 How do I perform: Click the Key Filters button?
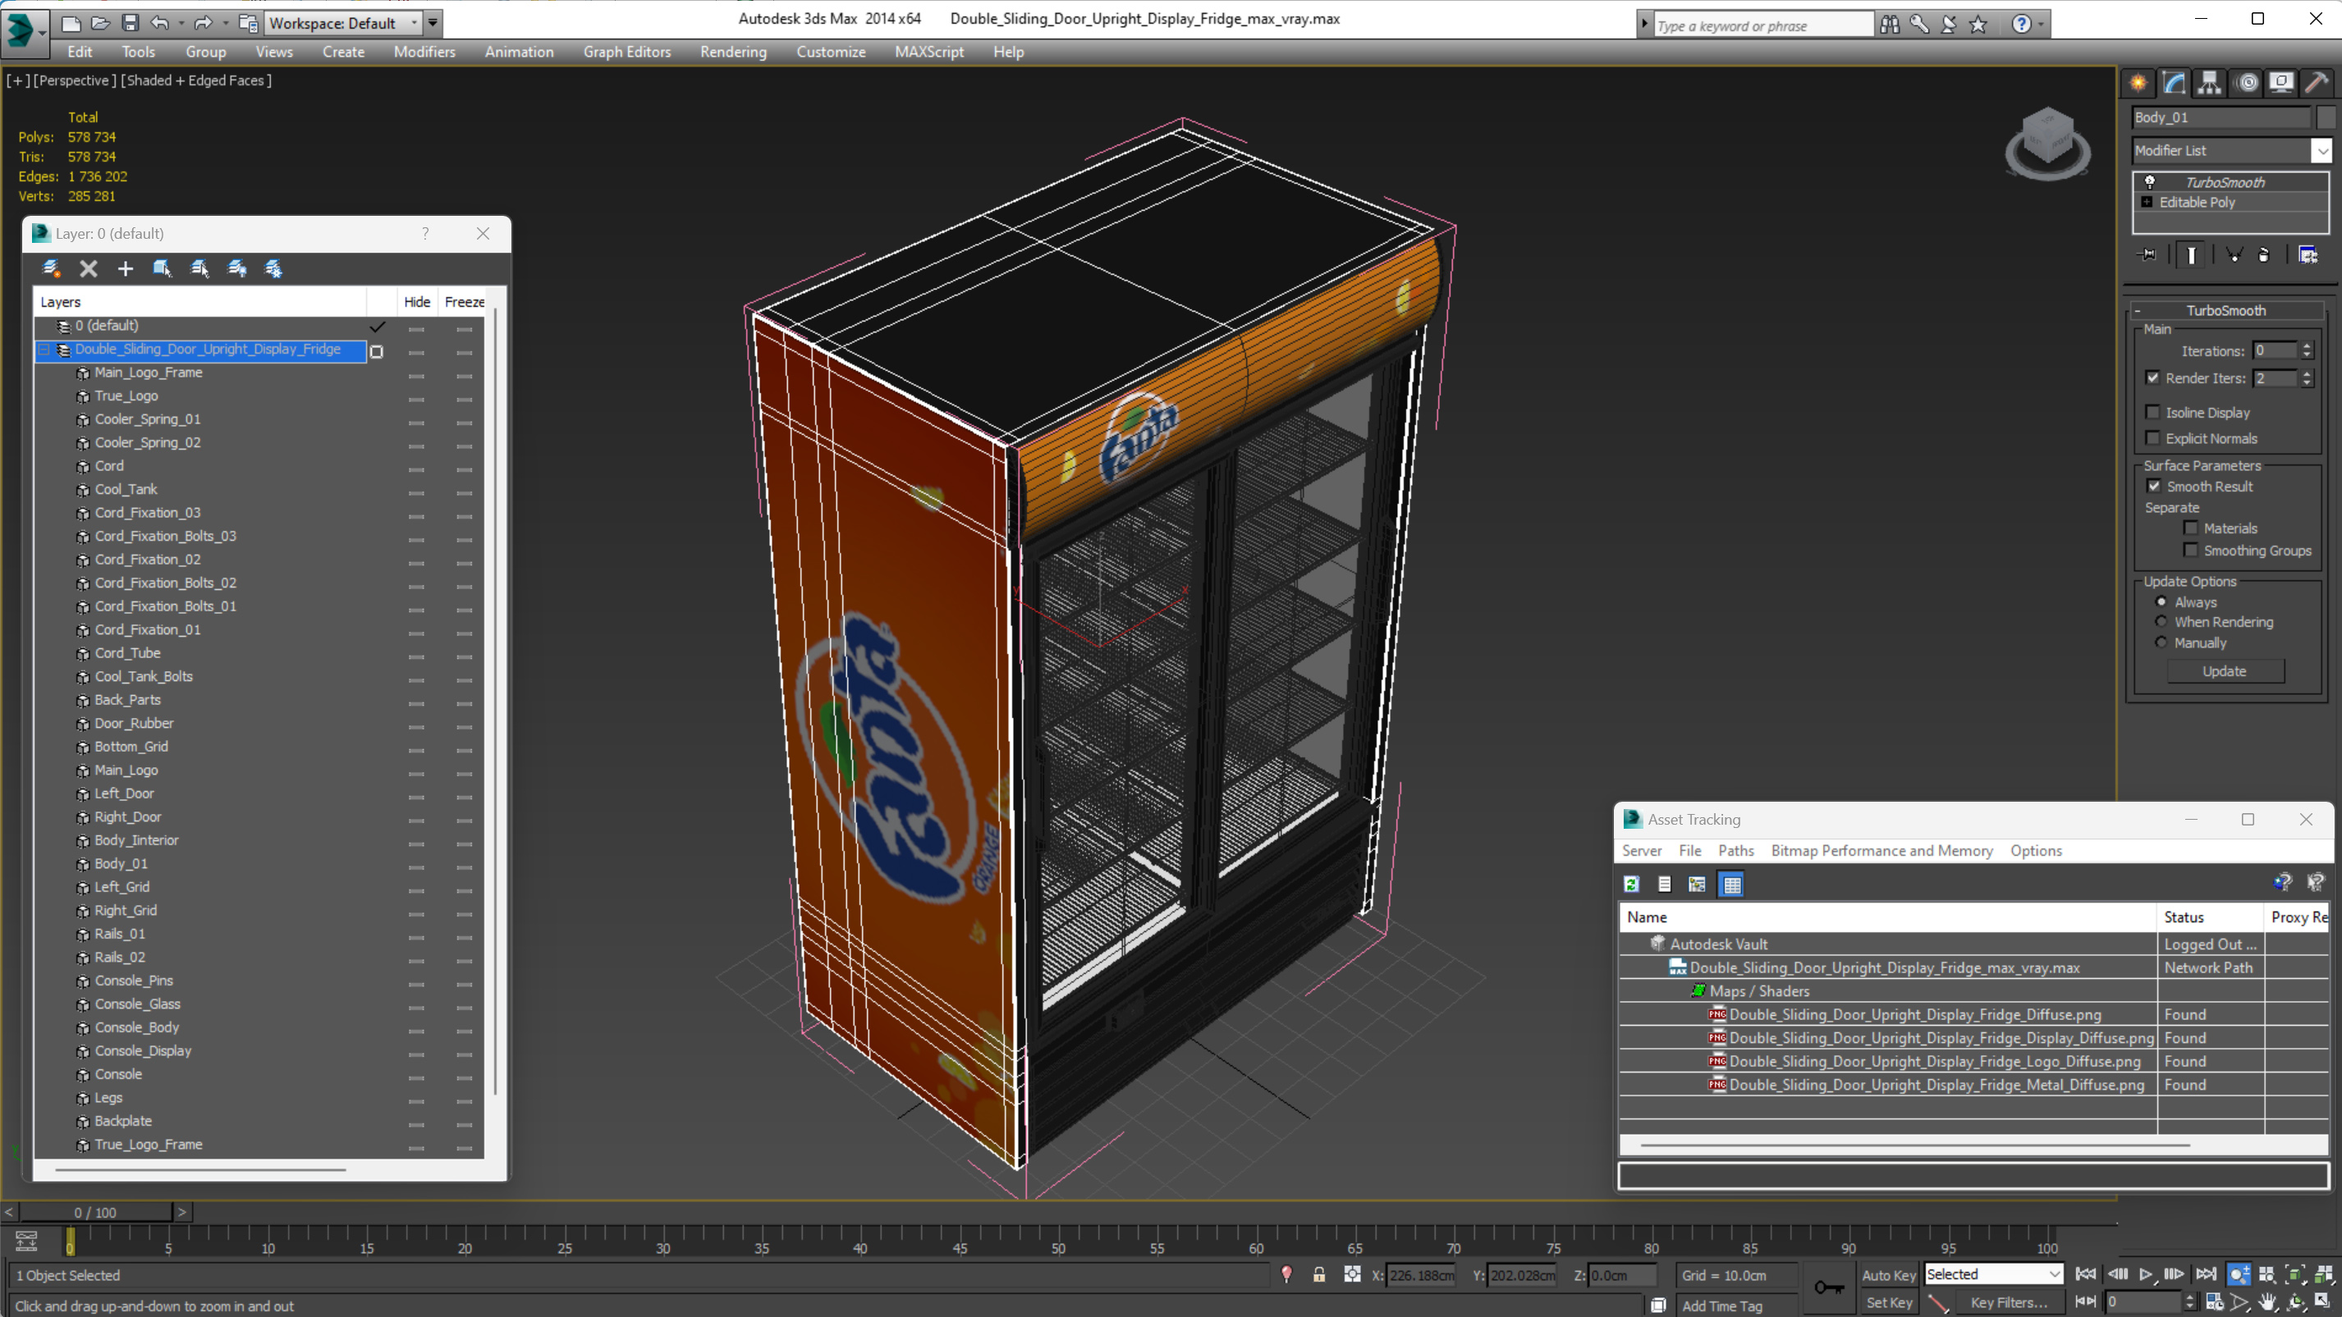[2009, 1302]
